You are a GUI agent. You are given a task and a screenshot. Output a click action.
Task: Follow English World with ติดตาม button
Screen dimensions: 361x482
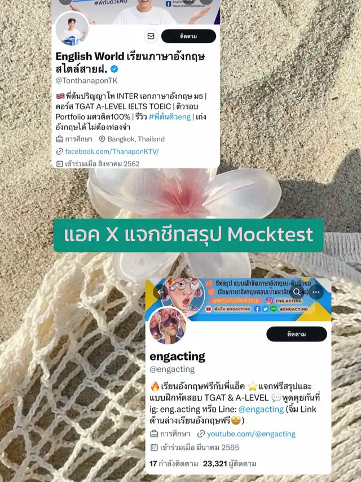click(188, 36)
